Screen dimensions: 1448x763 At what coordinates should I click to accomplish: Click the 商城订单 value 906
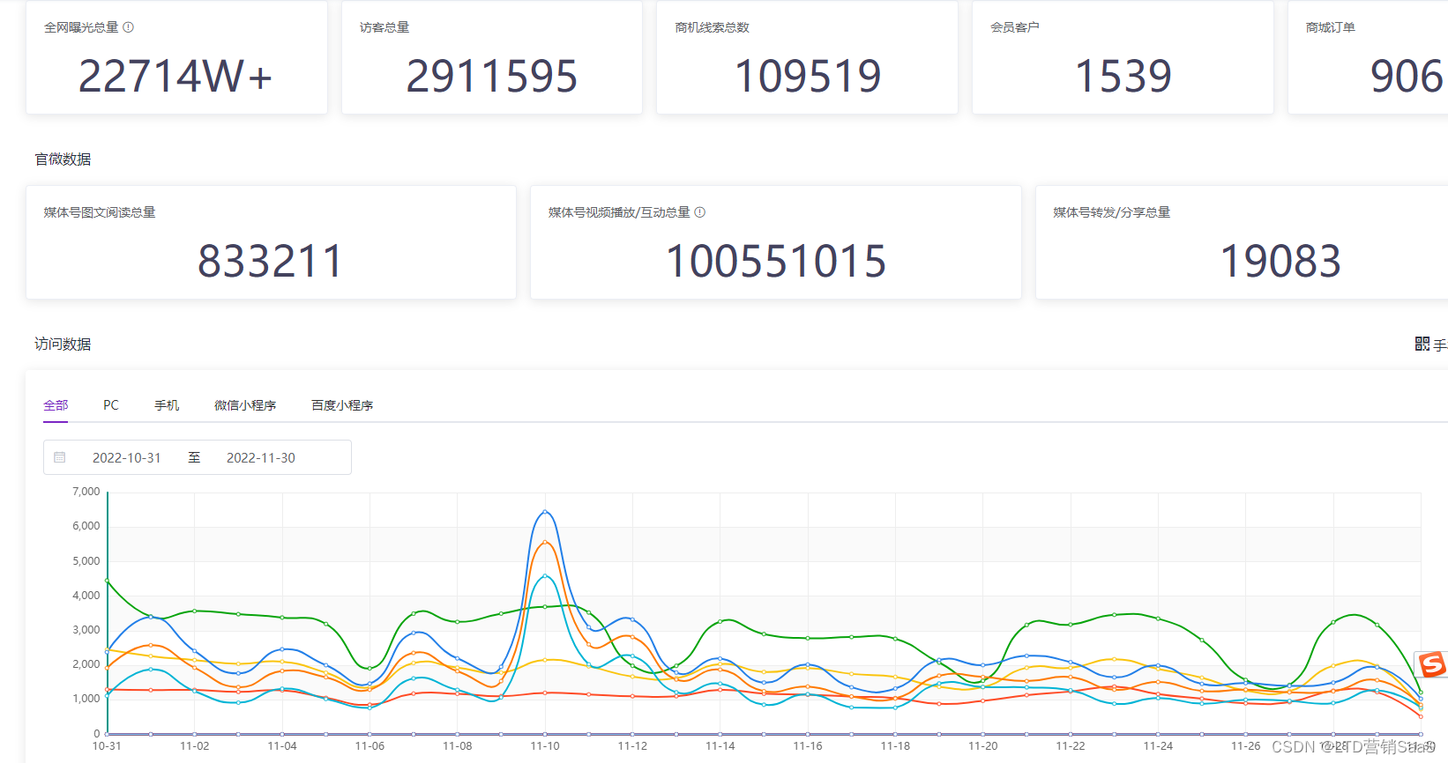tap(1407, 76)
